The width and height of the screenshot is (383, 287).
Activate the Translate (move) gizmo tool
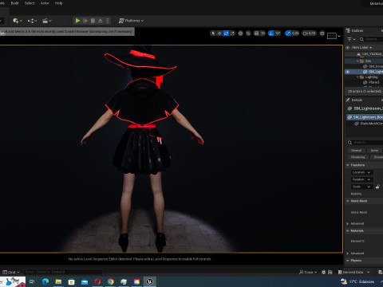point(219,33)
